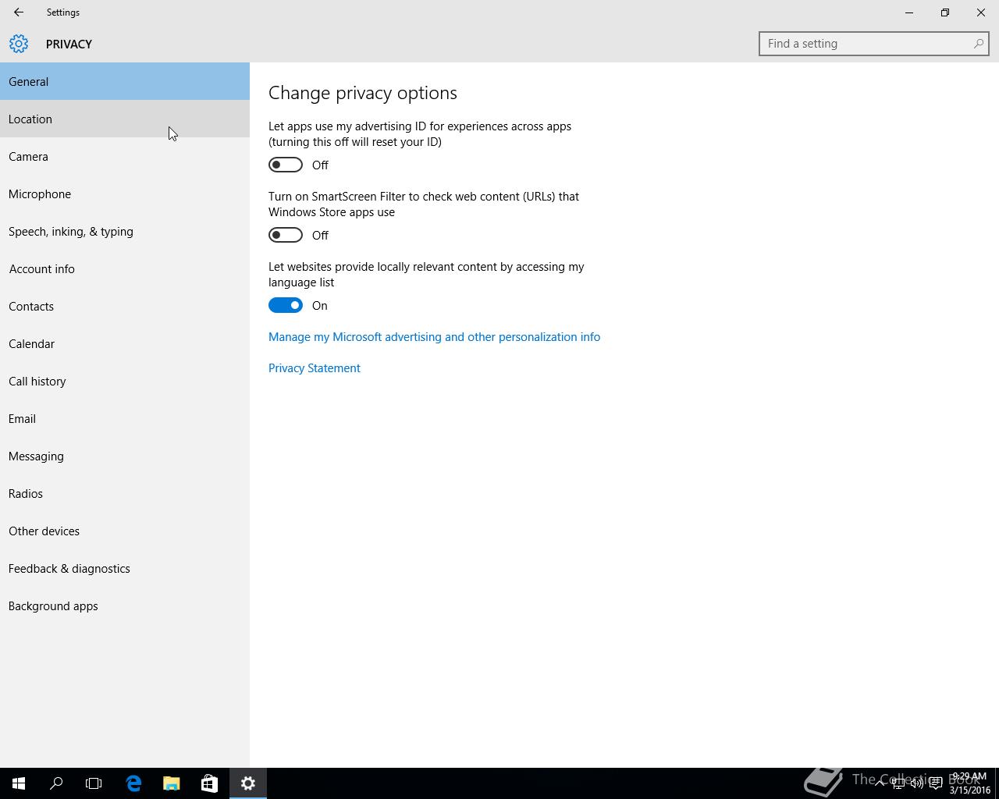
Task: Open Contacts privacy settings
Action: (125, 306)
